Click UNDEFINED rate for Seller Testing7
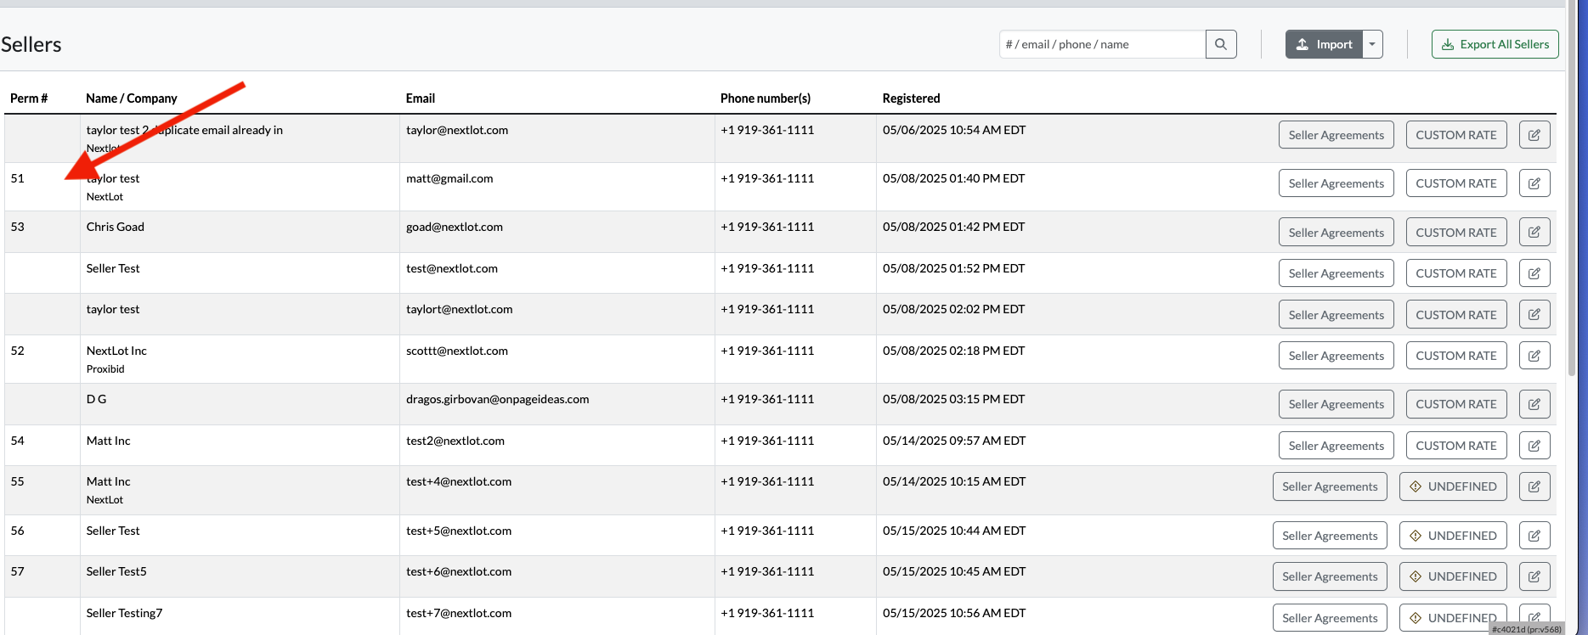This screenshot has height=635, width=1588. coord(1453,618)
